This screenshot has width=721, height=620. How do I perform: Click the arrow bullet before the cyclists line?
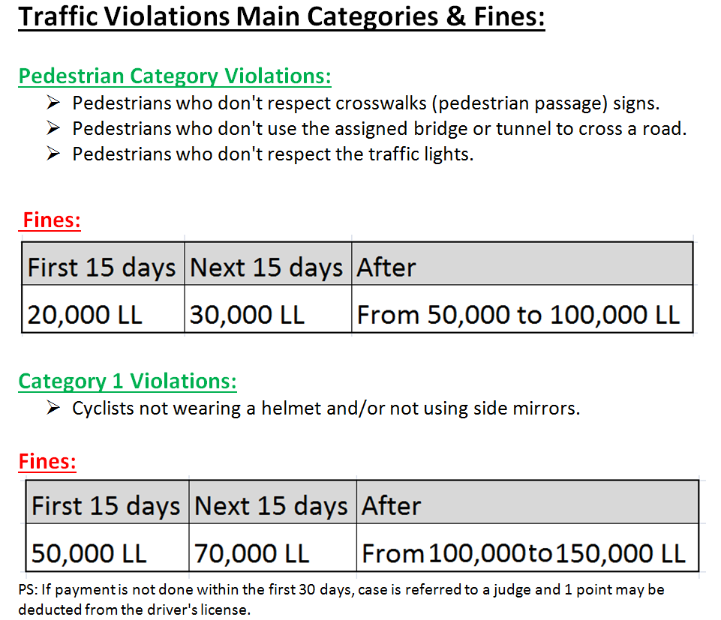(x=53, y=408)
